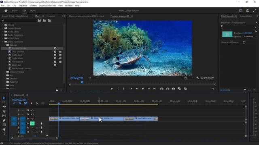Viewport: 259px width, 145px height.
Task: Switch to the Import tab
Action: click(x=15, y=10)
